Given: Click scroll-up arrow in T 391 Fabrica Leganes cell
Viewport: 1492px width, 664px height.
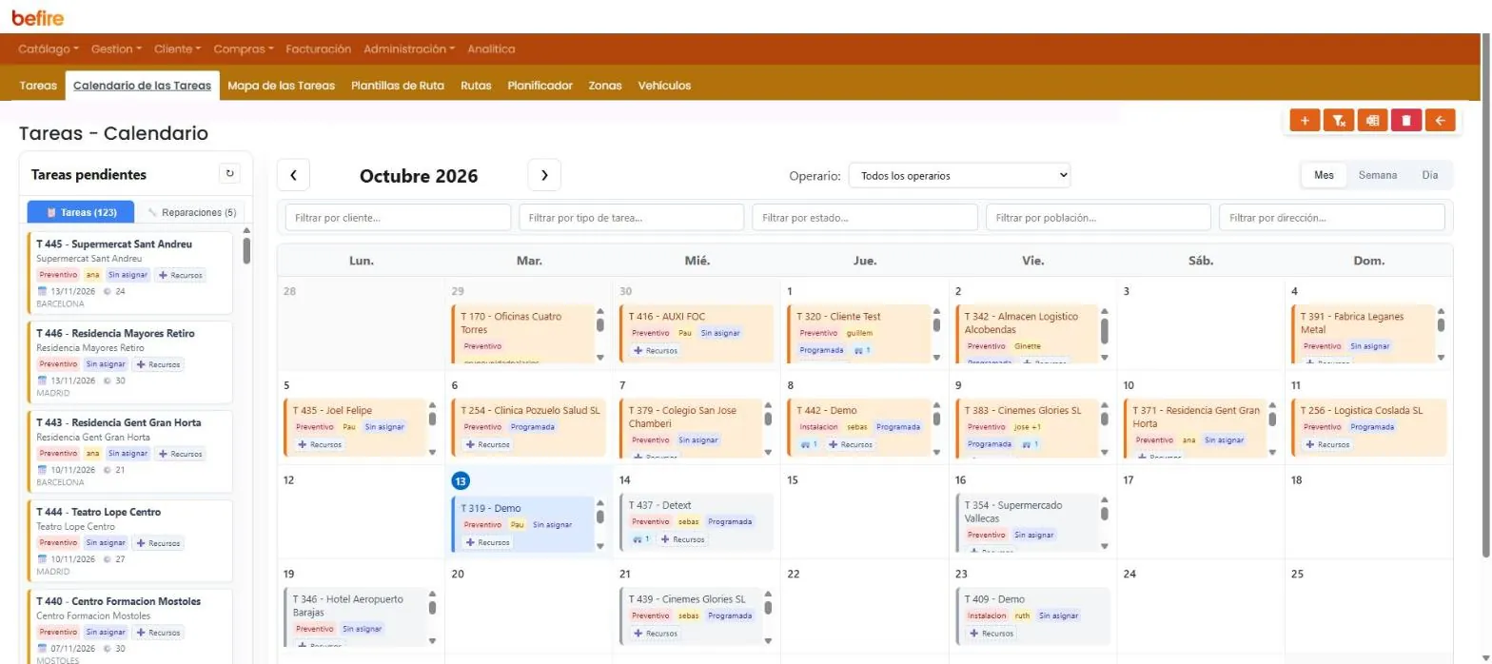Looking at the screenshot, I should coord(1442,311).
